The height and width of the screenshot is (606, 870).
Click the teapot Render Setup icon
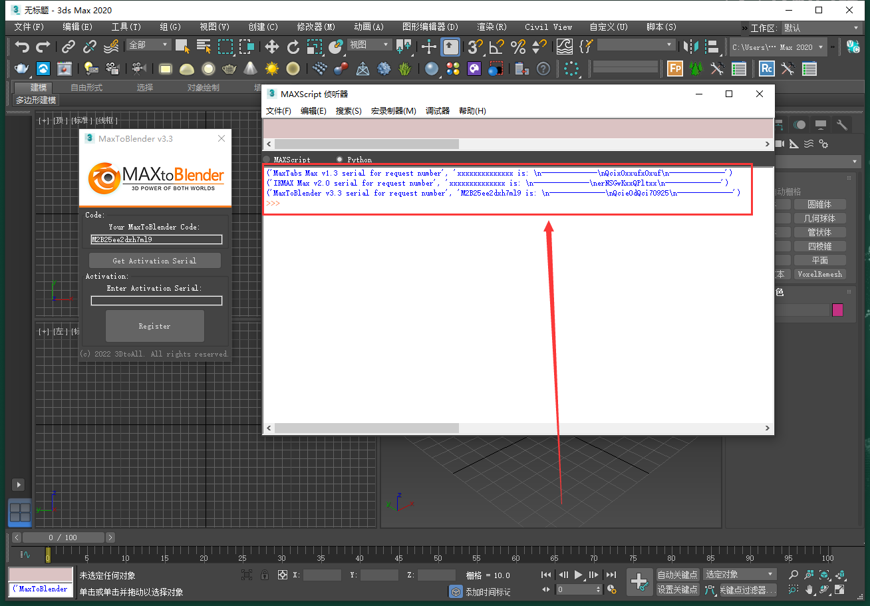tap(22, 69)
